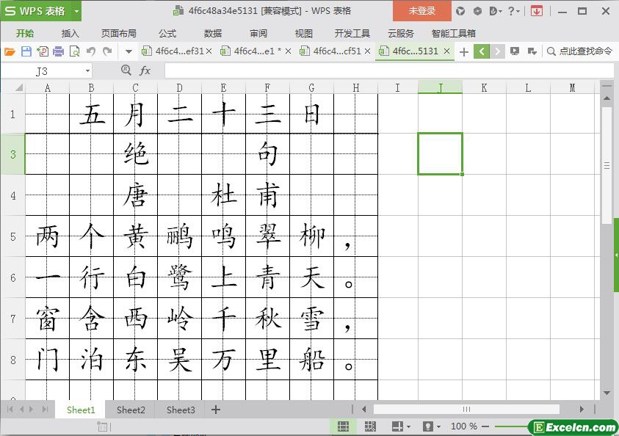Click the insert function fx icon

(145, 70)
